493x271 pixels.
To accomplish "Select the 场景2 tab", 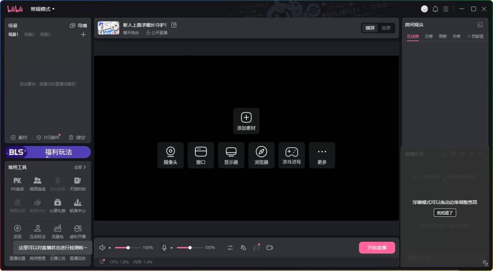I will point(29,35).
